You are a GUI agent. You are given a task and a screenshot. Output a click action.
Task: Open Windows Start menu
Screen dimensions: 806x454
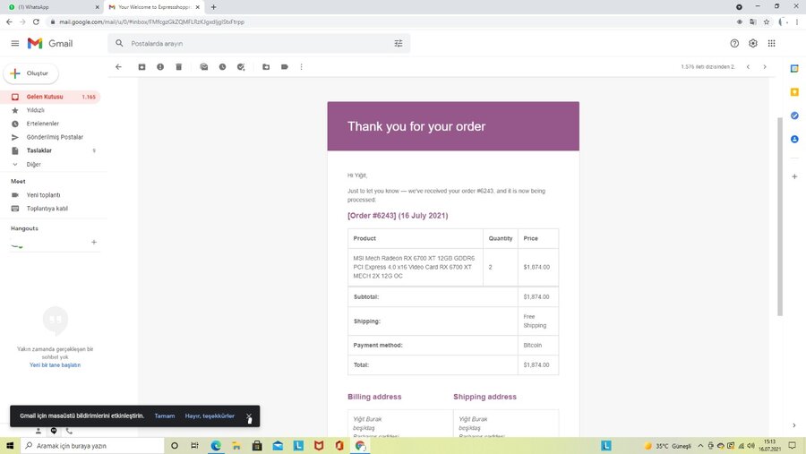9,446
